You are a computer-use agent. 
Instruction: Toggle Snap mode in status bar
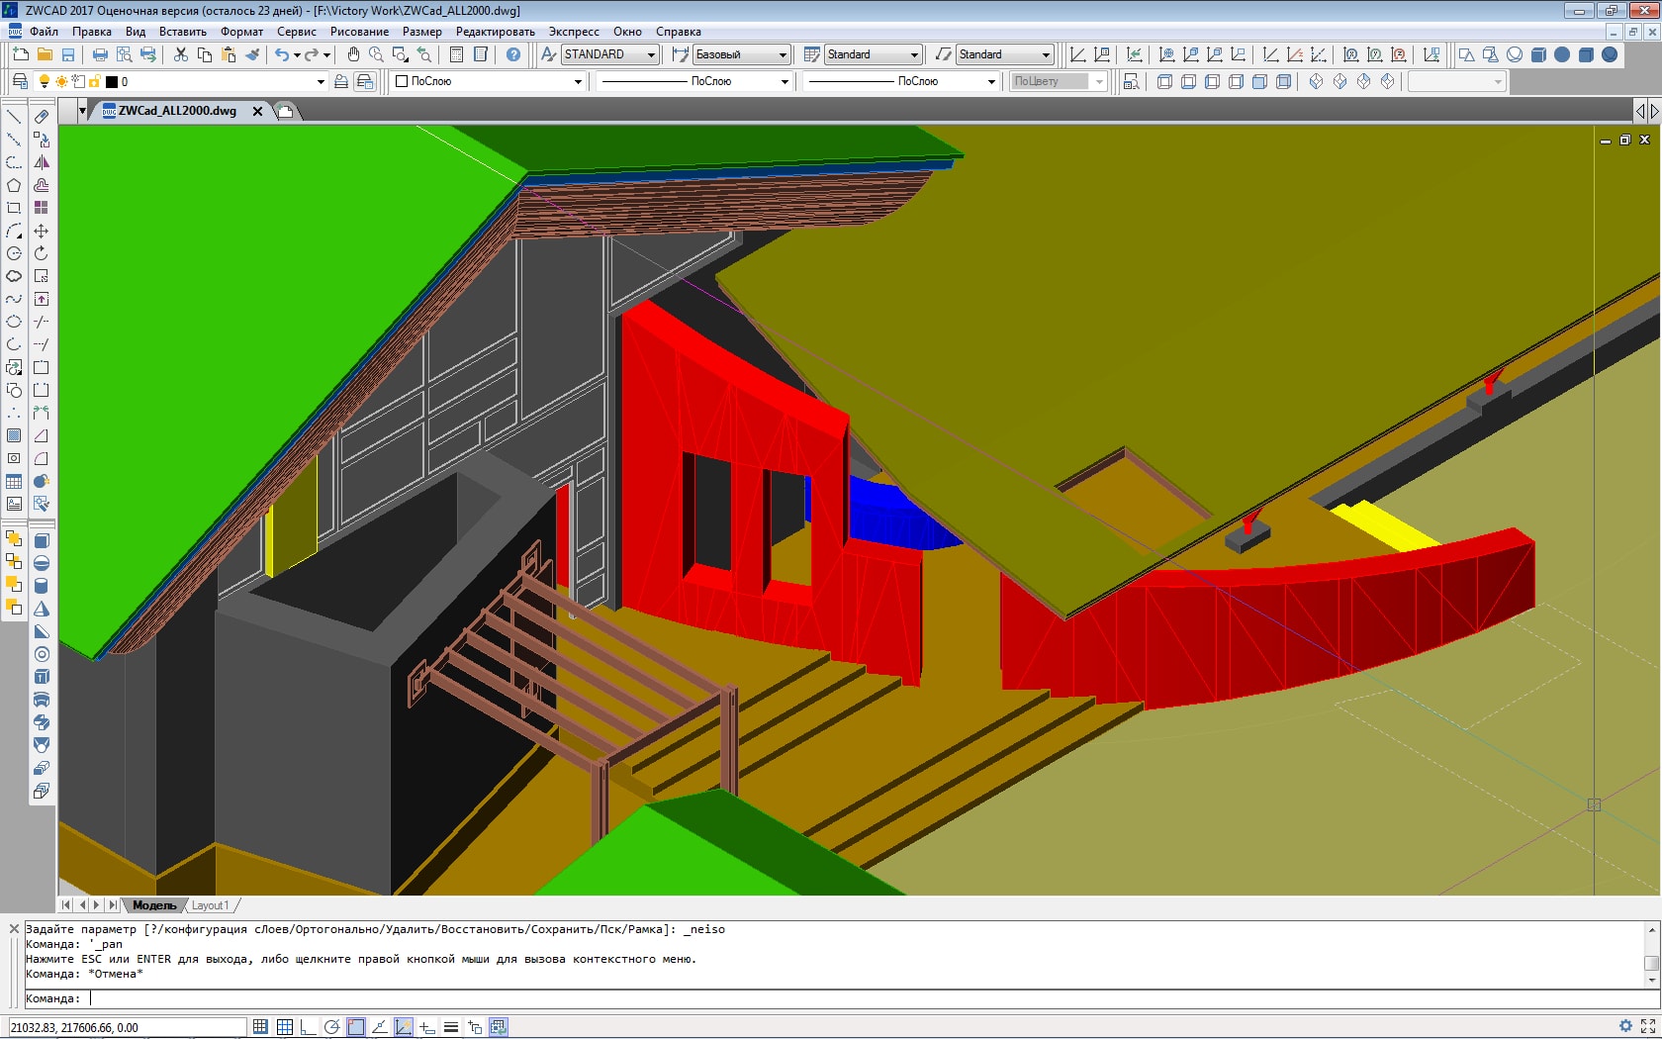tap(260, 1027)
